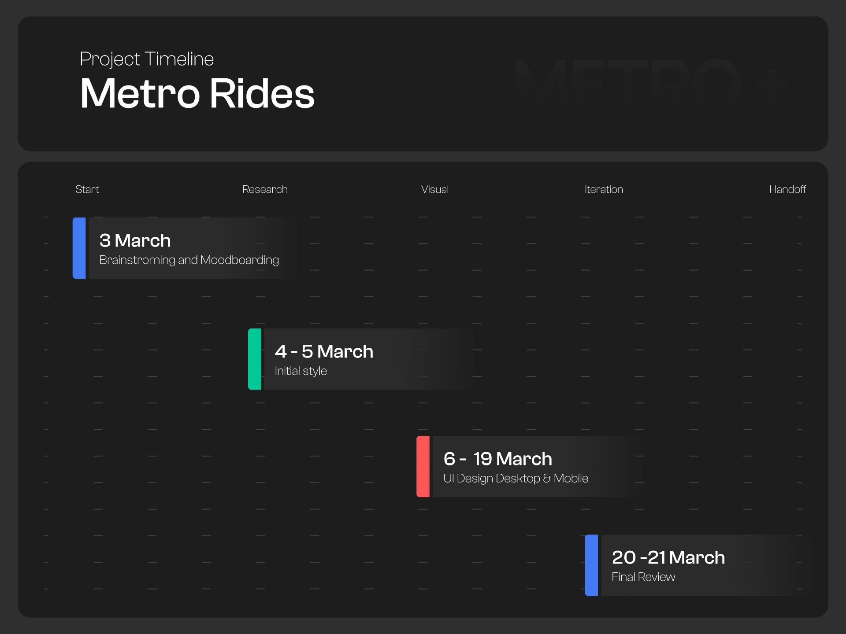The image size is (846, 634).
Task: Select the Iteration phase label
Action: coord(604,189)
